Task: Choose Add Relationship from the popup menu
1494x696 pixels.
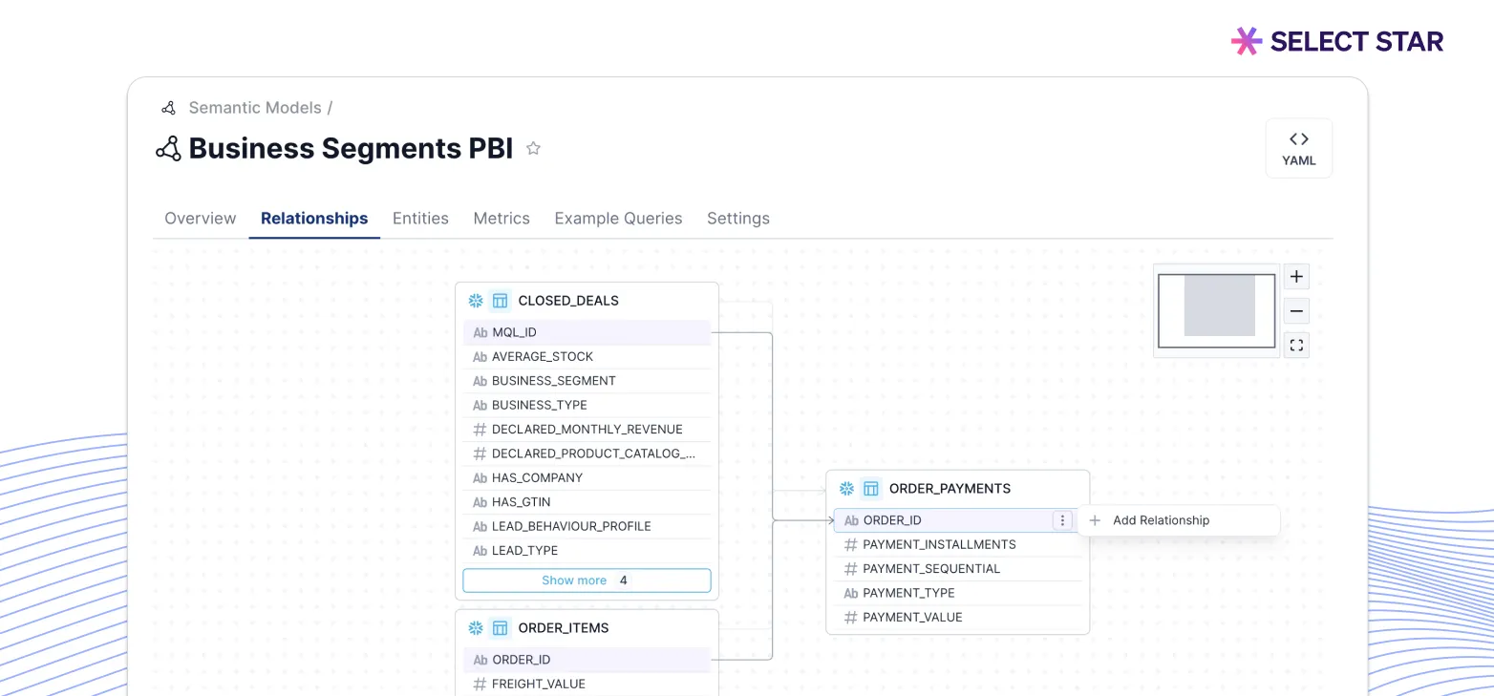Action: 1161,520
